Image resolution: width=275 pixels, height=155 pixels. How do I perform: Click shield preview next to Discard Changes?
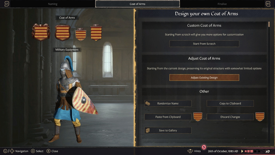[x=260, y=117]
